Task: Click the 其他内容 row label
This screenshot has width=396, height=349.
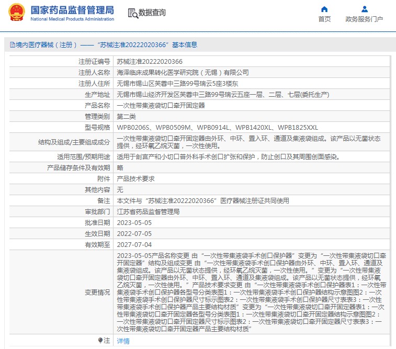Action: point(97,190)
